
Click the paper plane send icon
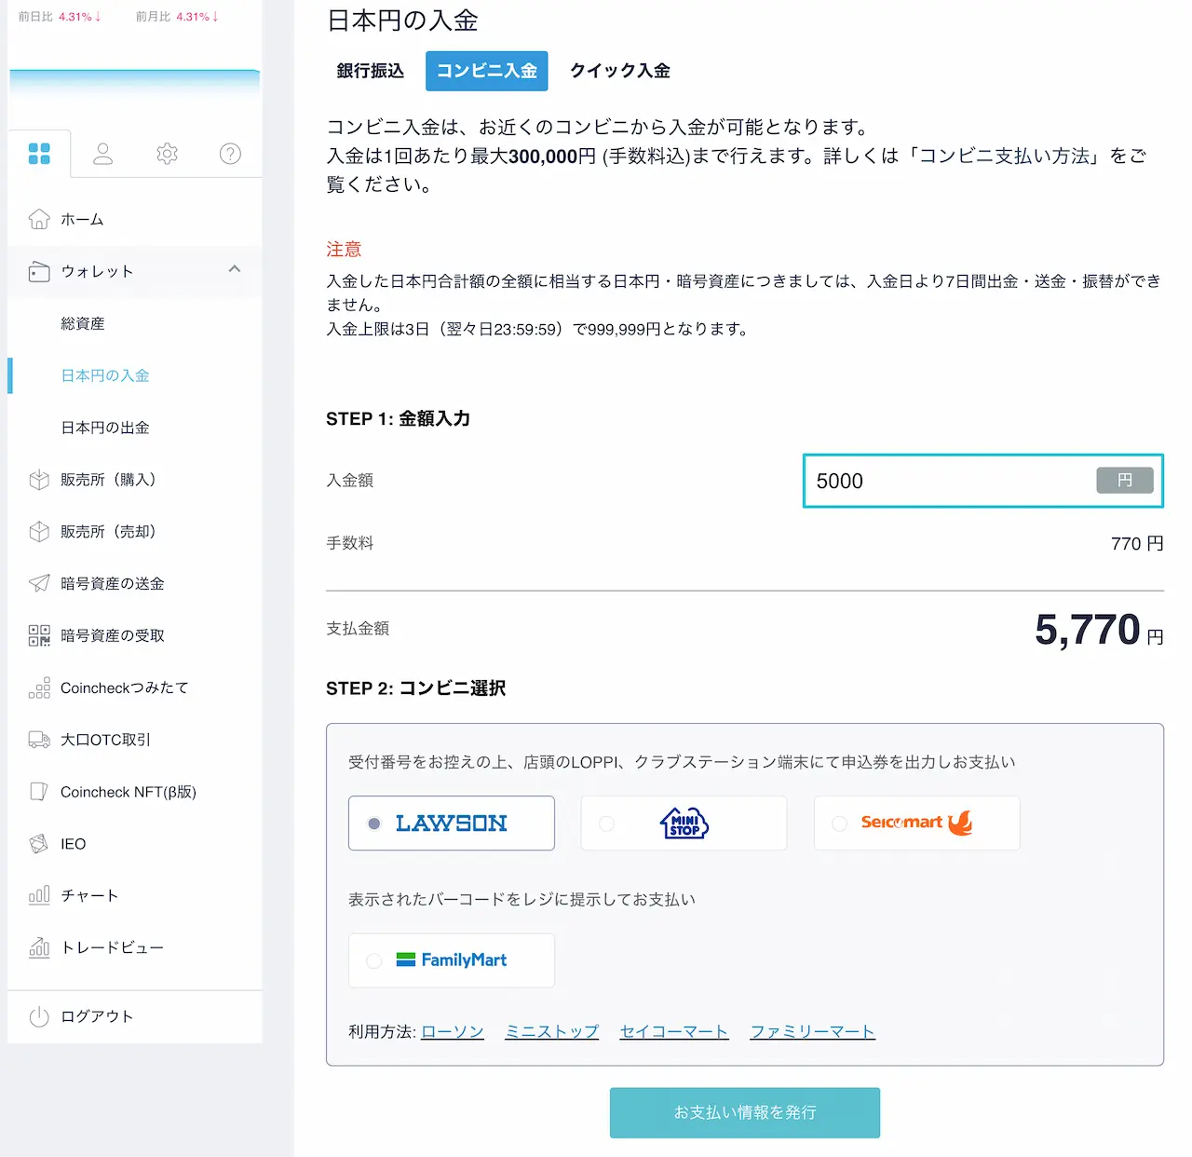click(39, 583)
